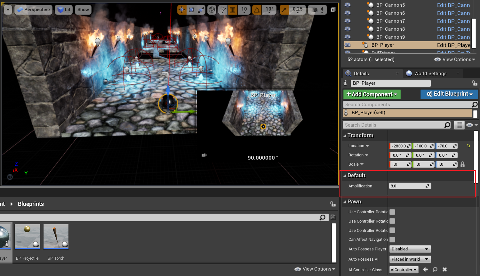
Task: Open outliner View Options menu
Action: coord(455,59)
